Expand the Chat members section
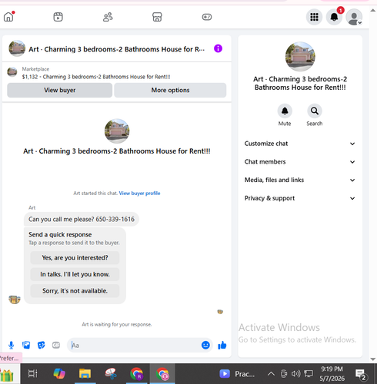The image size is (377, 384). pyautogui.click(x=300, y=162)
